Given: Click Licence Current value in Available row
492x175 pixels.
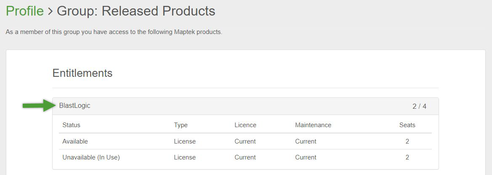Looking at the screenshot, I should [x=245, y=141].
